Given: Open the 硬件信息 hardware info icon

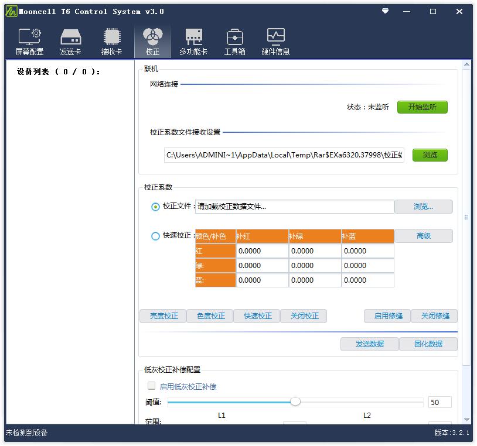Looking at the screenshot, I should (275, 42).
